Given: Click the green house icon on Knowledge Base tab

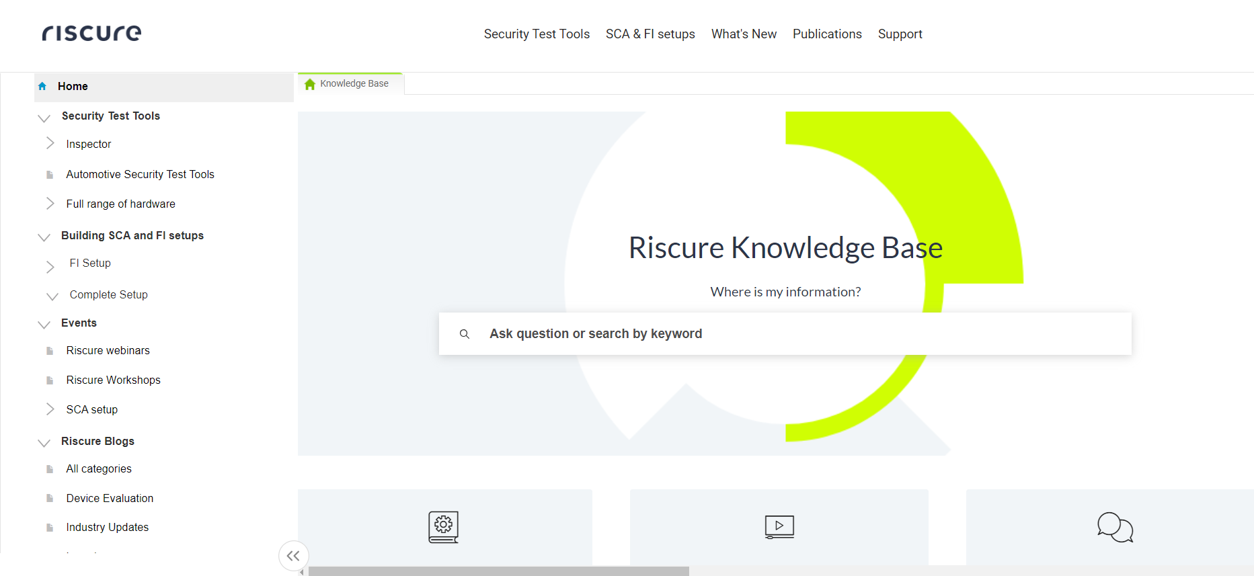Looking at the screenshot, I should click(x=310, y=84).
